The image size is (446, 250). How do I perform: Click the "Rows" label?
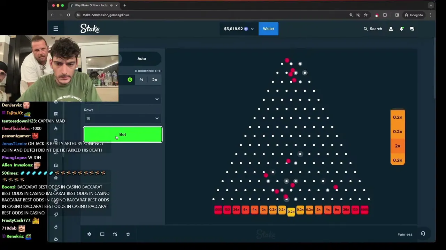[89, 110]
